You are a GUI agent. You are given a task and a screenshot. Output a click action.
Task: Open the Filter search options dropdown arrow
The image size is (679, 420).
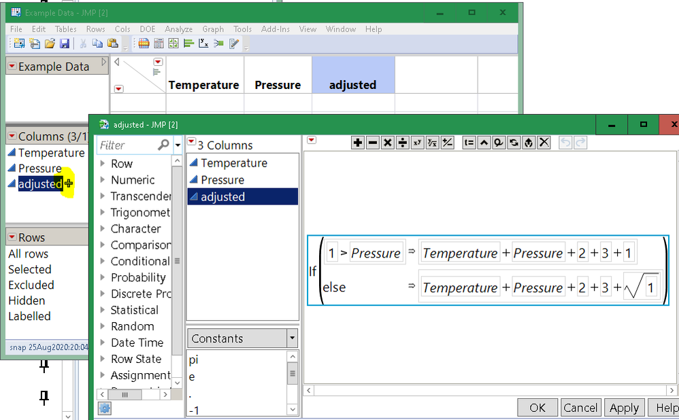(178, 145)
